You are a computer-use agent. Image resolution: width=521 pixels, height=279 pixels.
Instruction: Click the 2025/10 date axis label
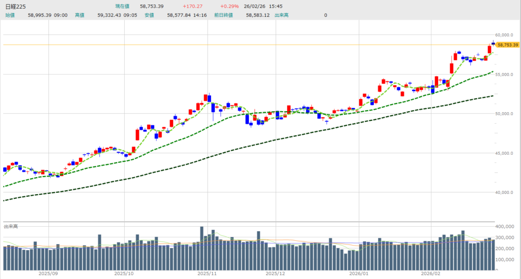coord(124,273)
